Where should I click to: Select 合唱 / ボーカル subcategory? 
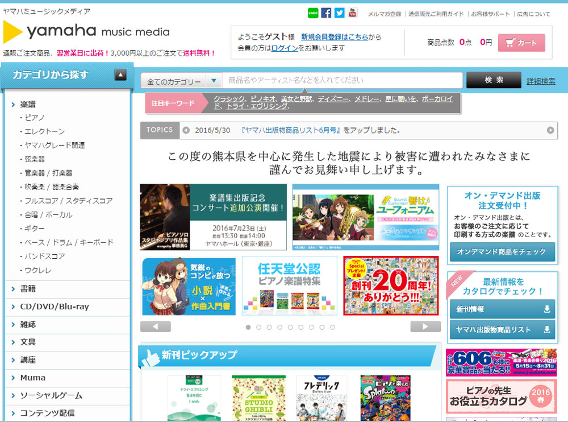[x=48, y=215]
